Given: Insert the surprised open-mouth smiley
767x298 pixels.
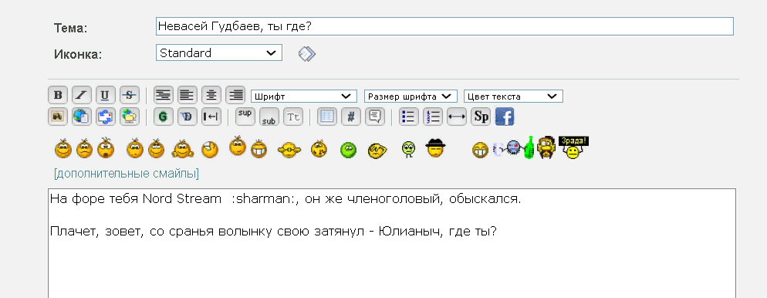Looking at the screenshot, I should [x=105, y=148].
